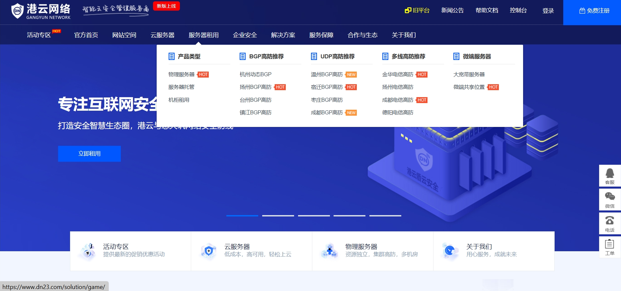
Task: Select Server Hosting in product types
Action: (x=181, y=87)
